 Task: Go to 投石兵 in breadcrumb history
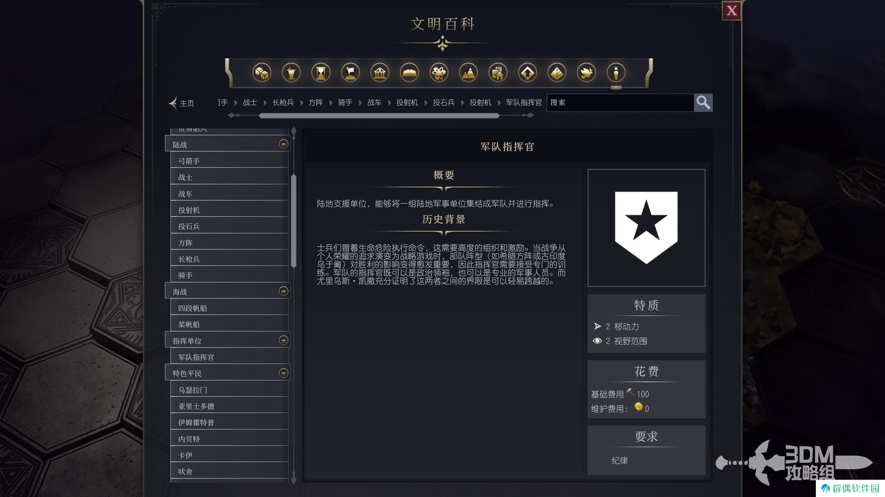tap(444, 103)
